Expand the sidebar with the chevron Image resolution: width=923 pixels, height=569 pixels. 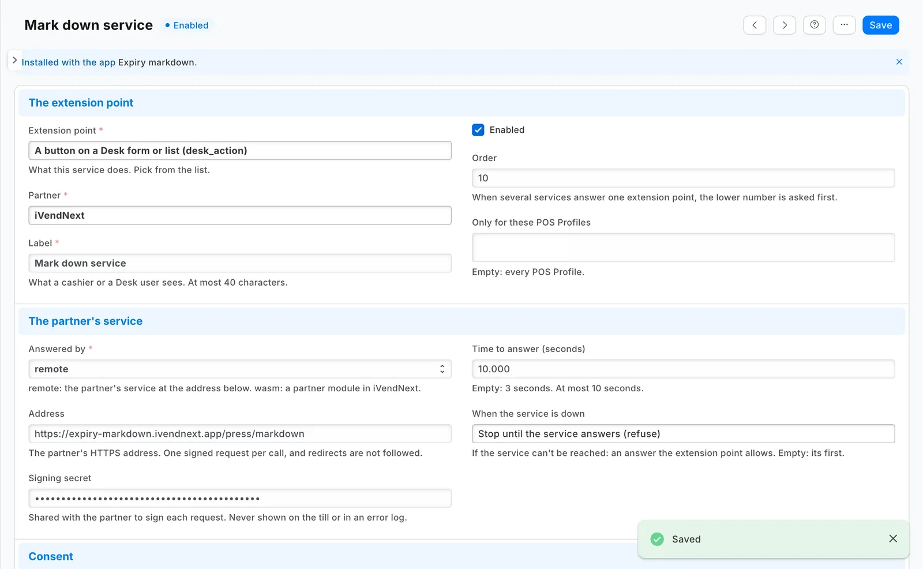coord(14,60)
